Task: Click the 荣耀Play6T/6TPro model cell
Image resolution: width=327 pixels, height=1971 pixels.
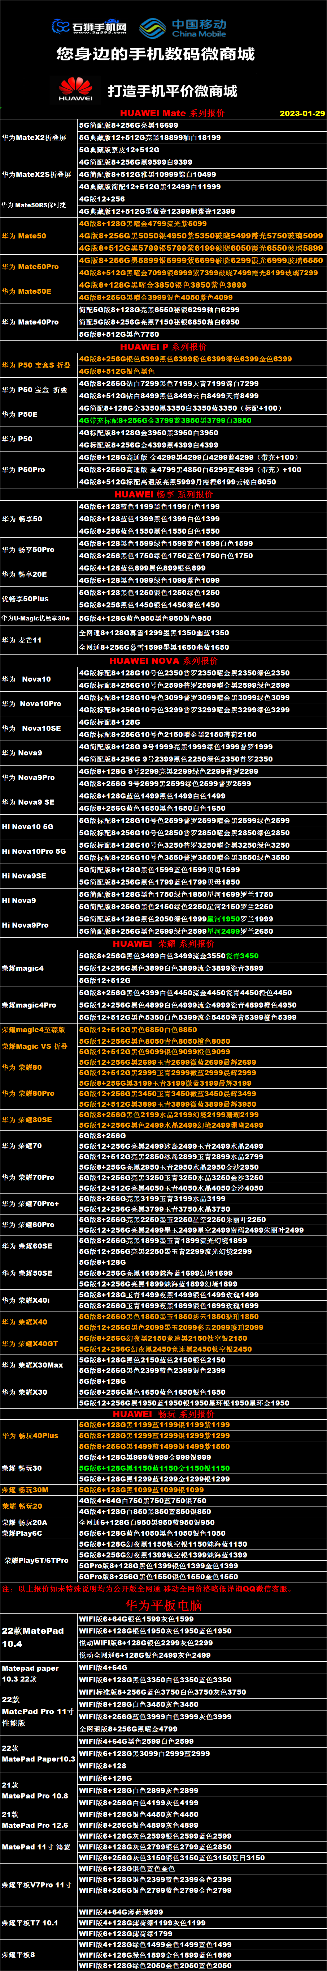Action: [x=38, y=1560]
